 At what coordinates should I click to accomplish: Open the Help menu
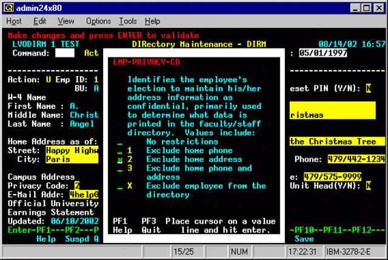point(152,21)
